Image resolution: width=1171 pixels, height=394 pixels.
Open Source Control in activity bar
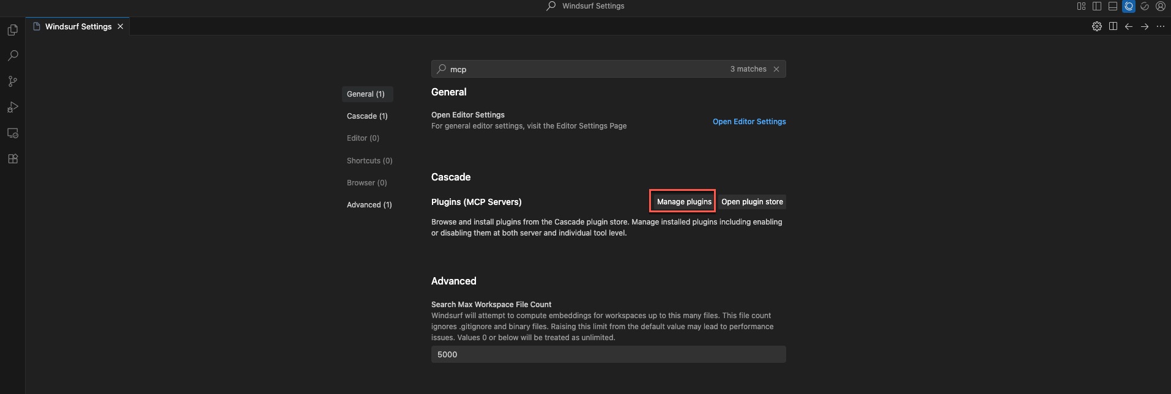pyautogui.click(x=12, y=81)
